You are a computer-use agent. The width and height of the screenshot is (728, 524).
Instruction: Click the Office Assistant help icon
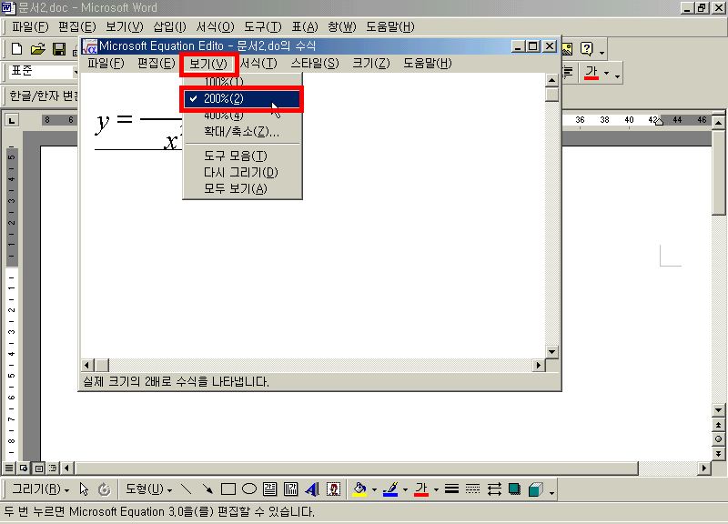[587, 49]
